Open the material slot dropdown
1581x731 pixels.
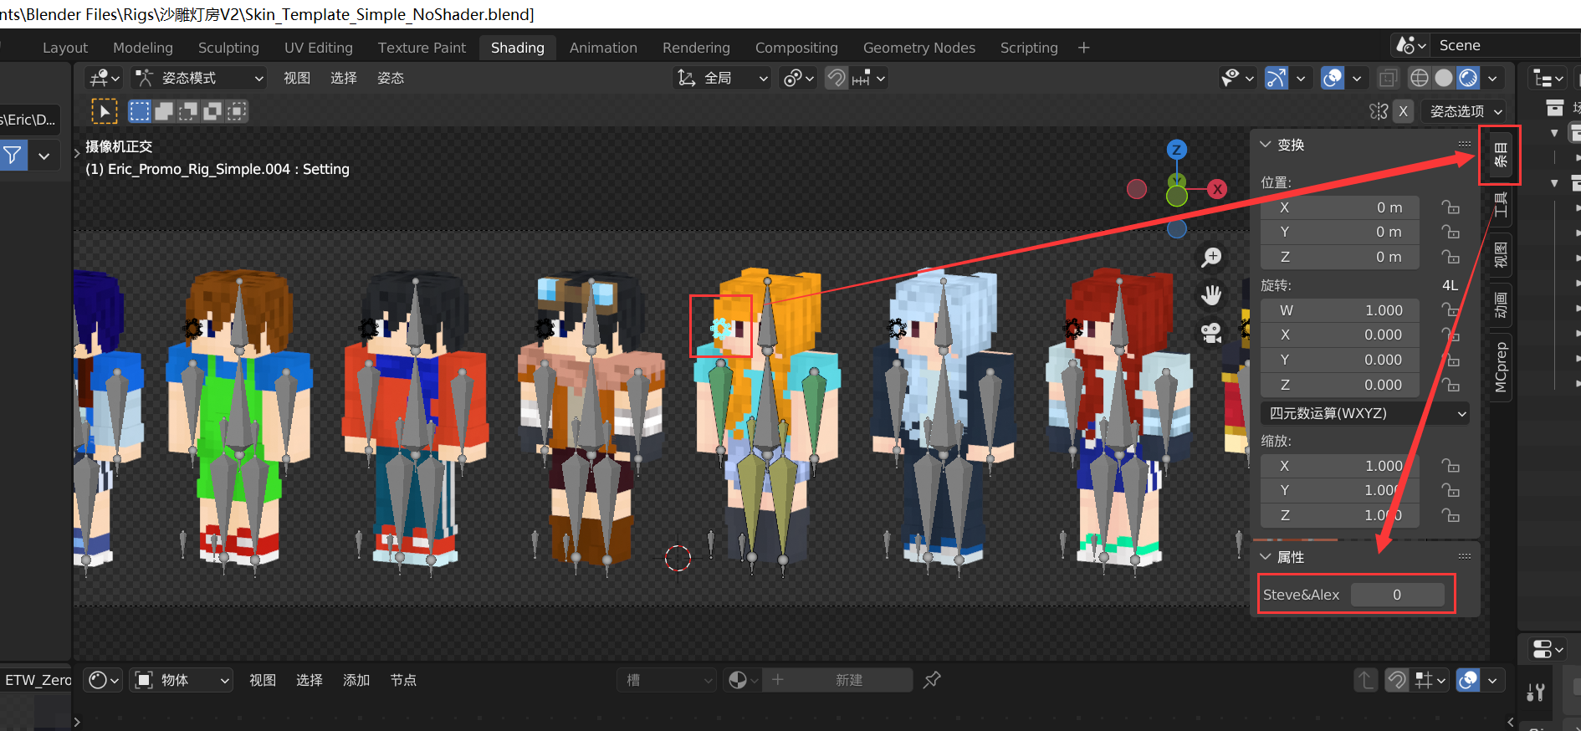[x=667, y=680]
